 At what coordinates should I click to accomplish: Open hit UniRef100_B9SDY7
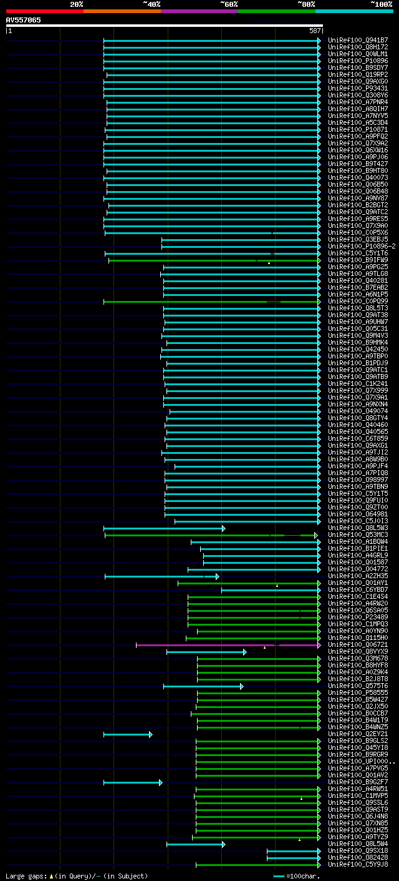tap(358, 67)
